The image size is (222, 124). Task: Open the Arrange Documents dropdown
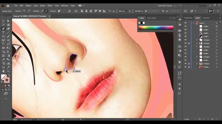coord(82,6)
